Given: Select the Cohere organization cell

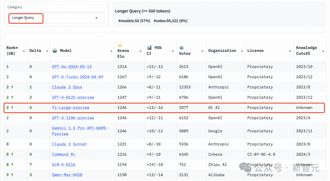Looking at the screenshot, I should click(x=215, y=154).
